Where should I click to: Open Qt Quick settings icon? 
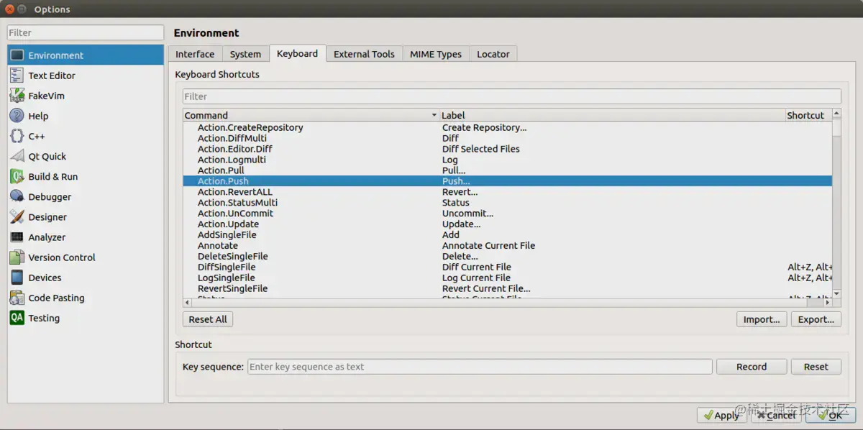tap(17, 156)
